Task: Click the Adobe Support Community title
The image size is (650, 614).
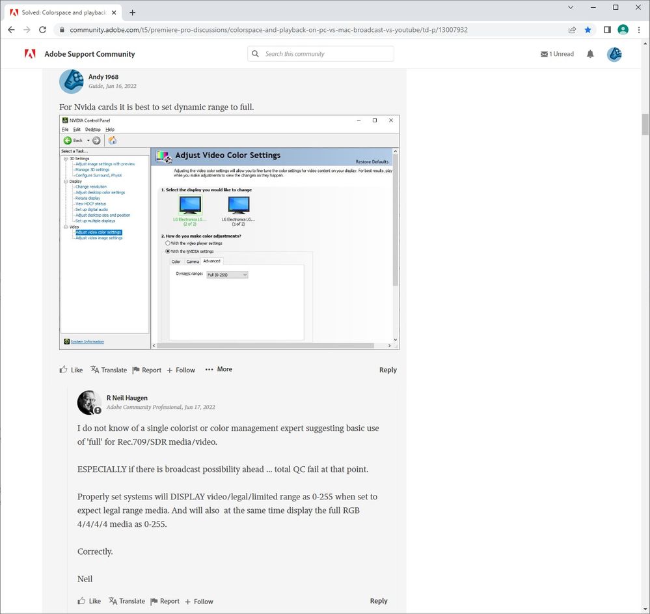Action: point(90,54)
